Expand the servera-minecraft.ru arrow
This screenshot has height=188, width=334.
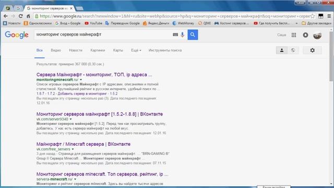[75, 179]
